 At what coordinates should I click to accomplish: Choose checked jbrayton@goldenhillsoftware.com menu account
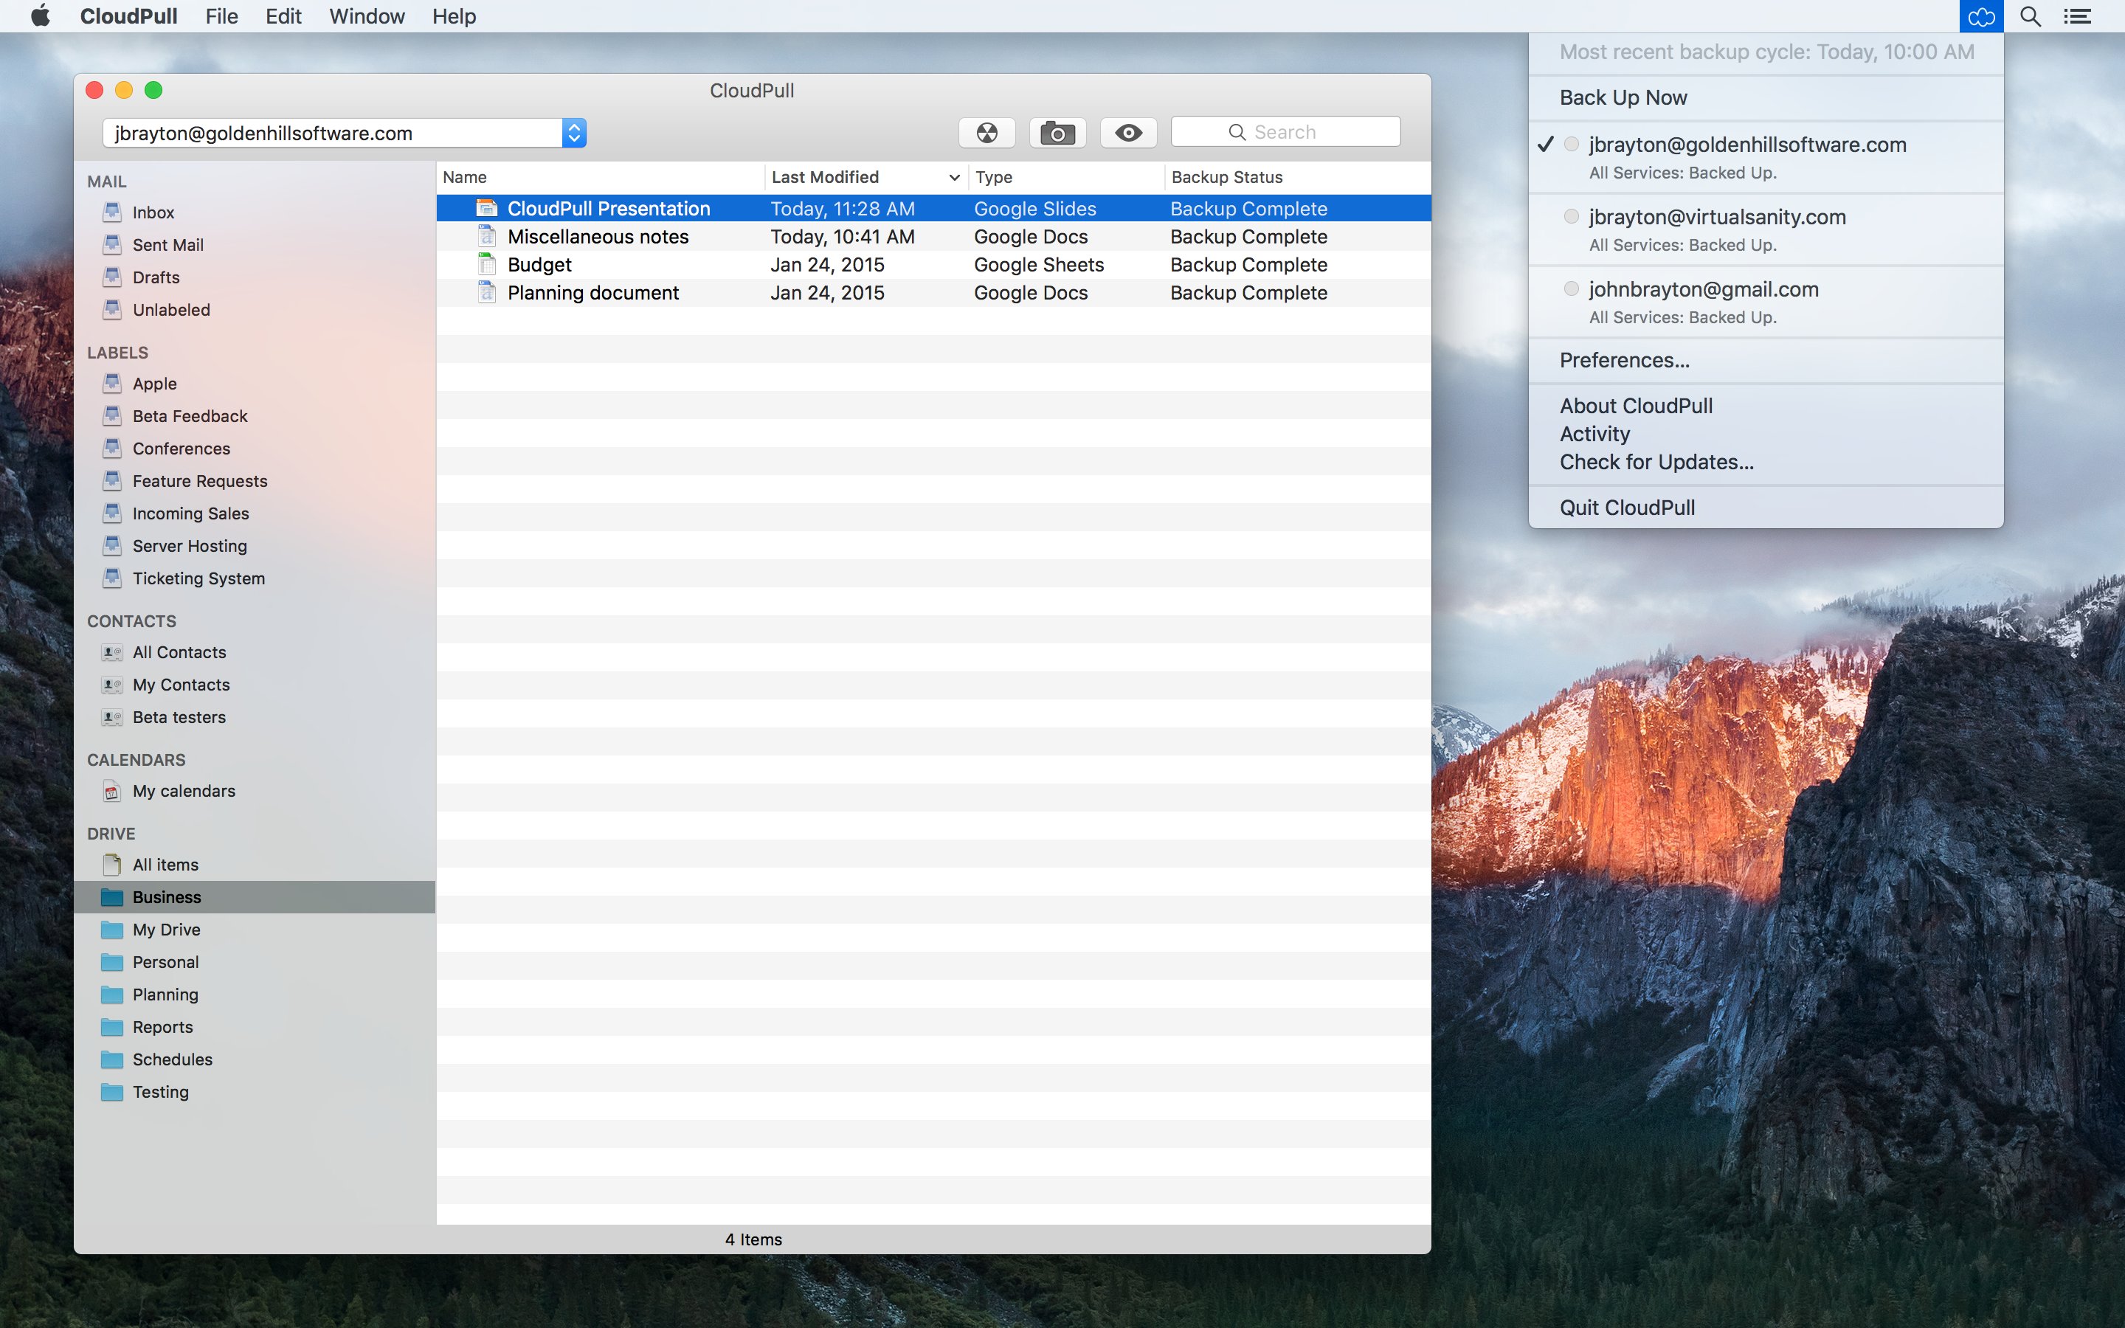[x=1746, y=145]
